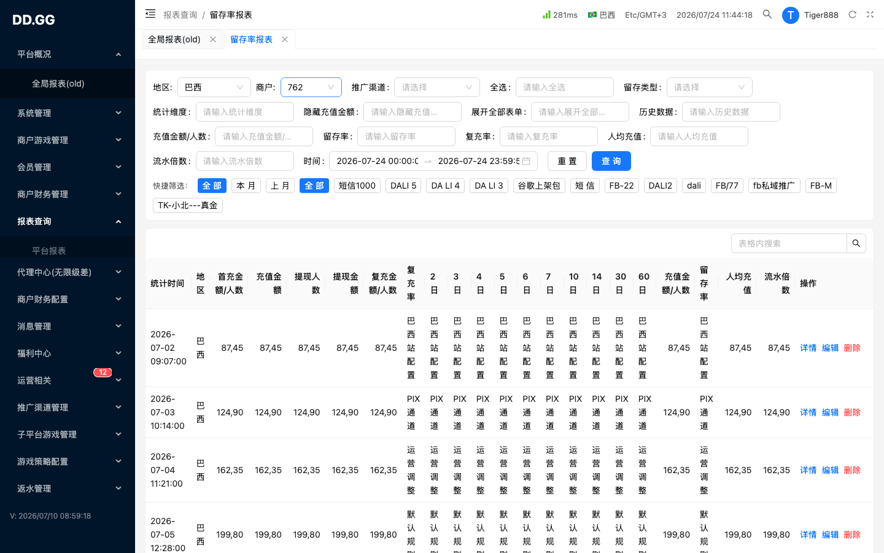Open the 留存类型 dropdown
This screenshot has height=553, width=884.
(709, 87)
